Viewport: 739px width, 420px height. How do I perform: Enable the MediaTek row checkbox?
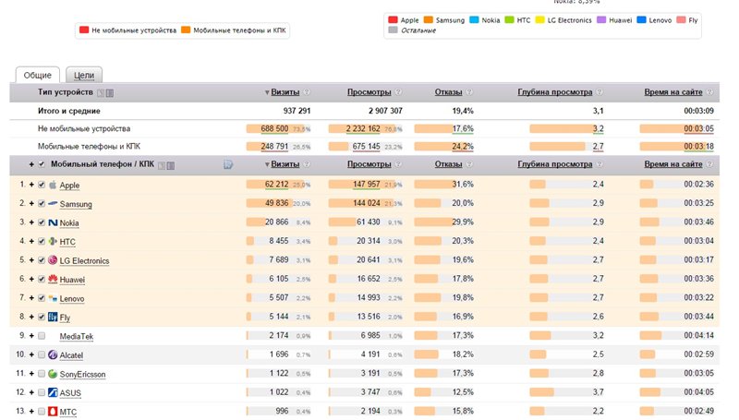[41, 336]
